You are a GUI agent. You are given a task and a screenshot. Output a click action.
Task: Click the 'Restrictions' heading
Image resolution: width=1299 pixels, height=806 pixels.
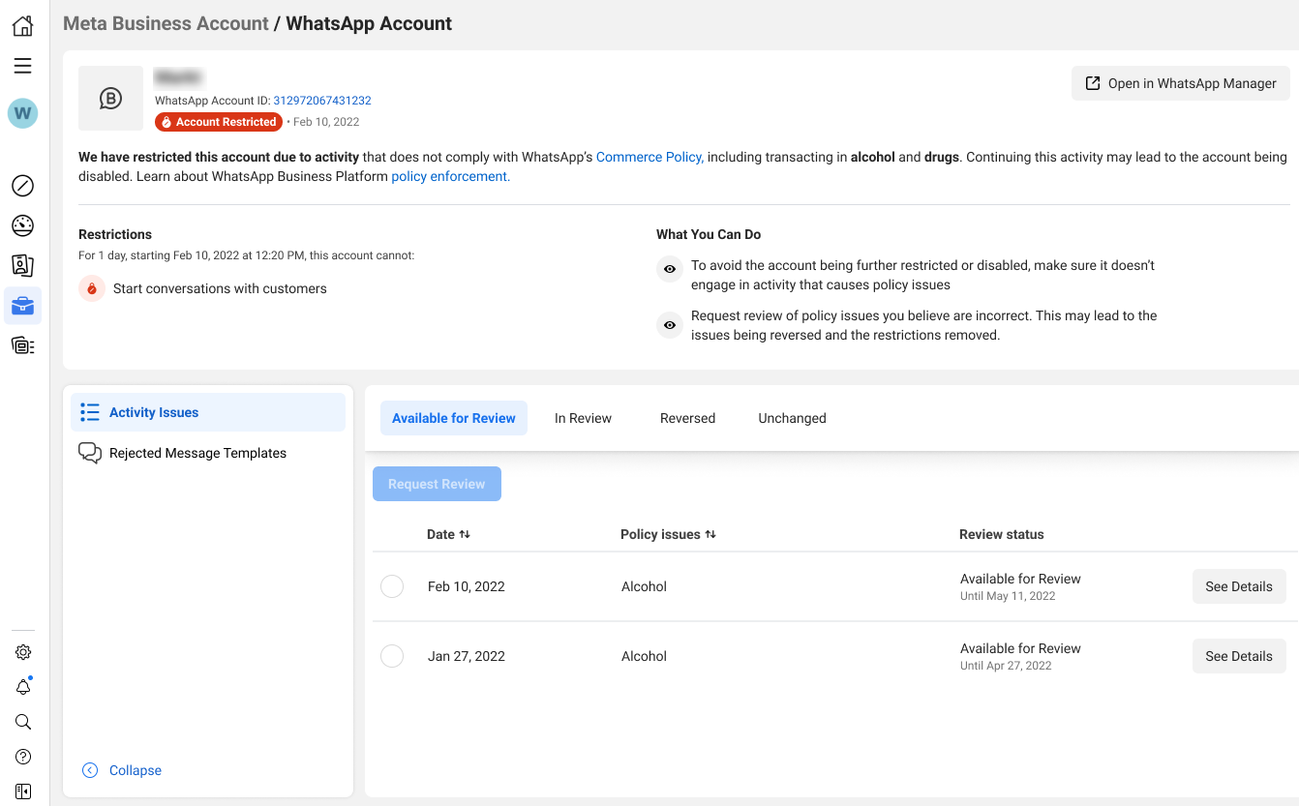pyautogui.click(x=115, y=234)
